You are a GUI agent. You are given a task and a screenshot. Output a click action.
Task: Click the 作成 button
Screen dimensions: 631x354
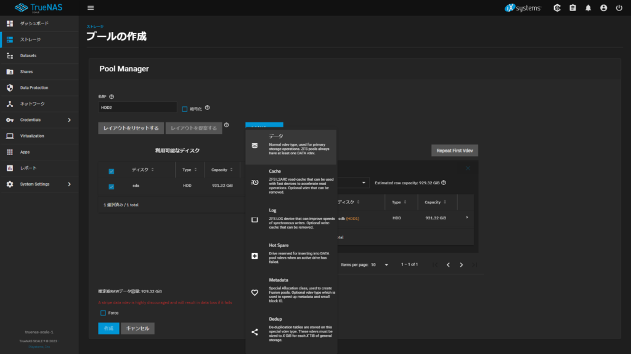108,328
